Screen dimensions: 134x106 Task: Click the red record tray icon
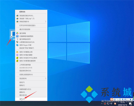click(x=105, y=103)
